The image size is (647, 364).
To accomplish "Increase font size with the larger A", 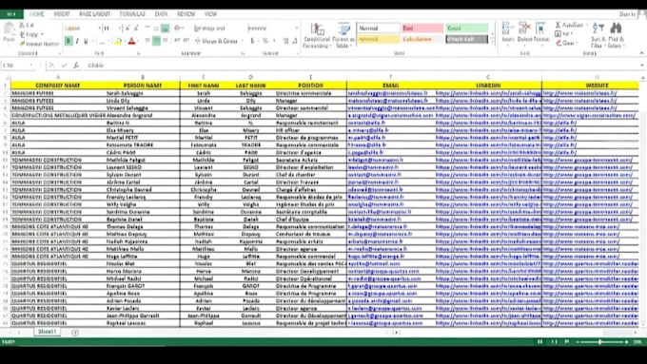I will (127, 28).
